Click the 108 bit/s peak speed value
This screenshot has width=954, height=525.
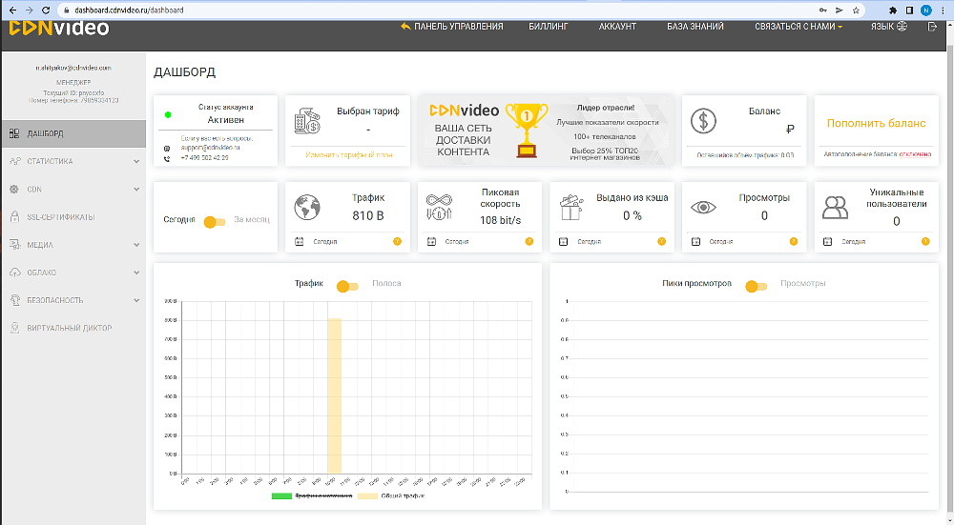click(500, 220)
